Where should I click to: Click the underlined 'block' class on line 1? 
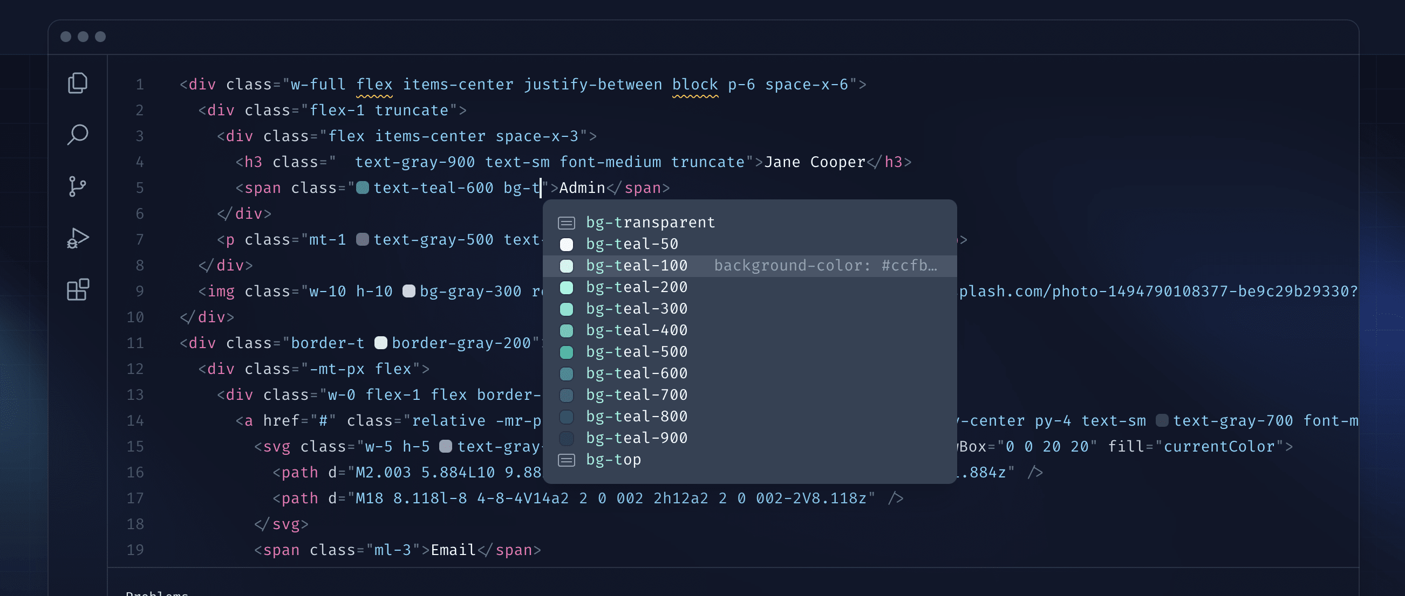(695, 85)
